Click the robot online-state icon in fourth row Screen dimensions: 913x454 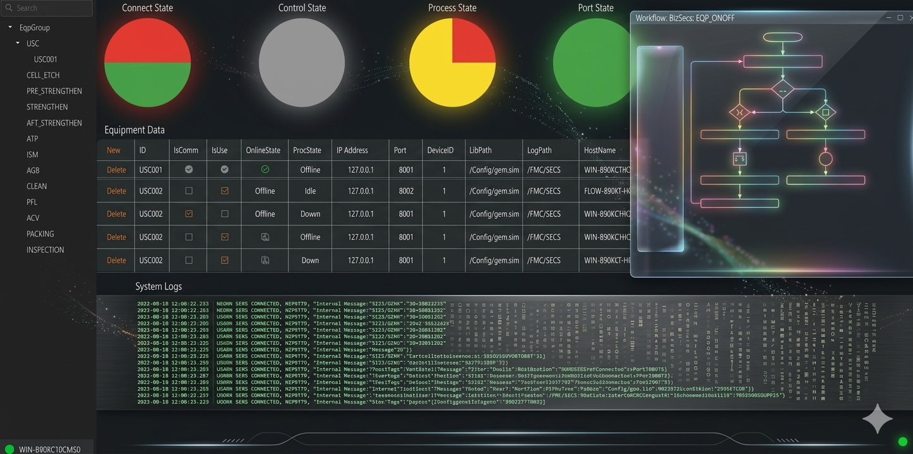click(264, 236)
